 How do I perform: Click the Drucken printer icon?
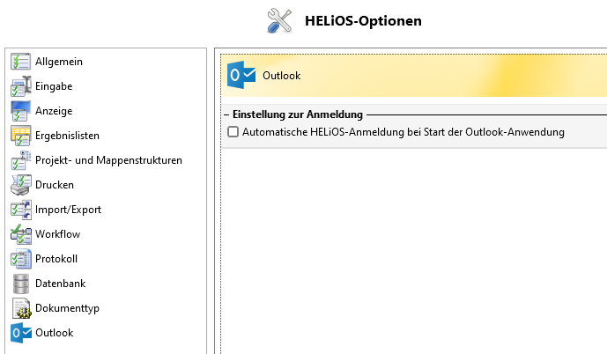tap(20, 185)
